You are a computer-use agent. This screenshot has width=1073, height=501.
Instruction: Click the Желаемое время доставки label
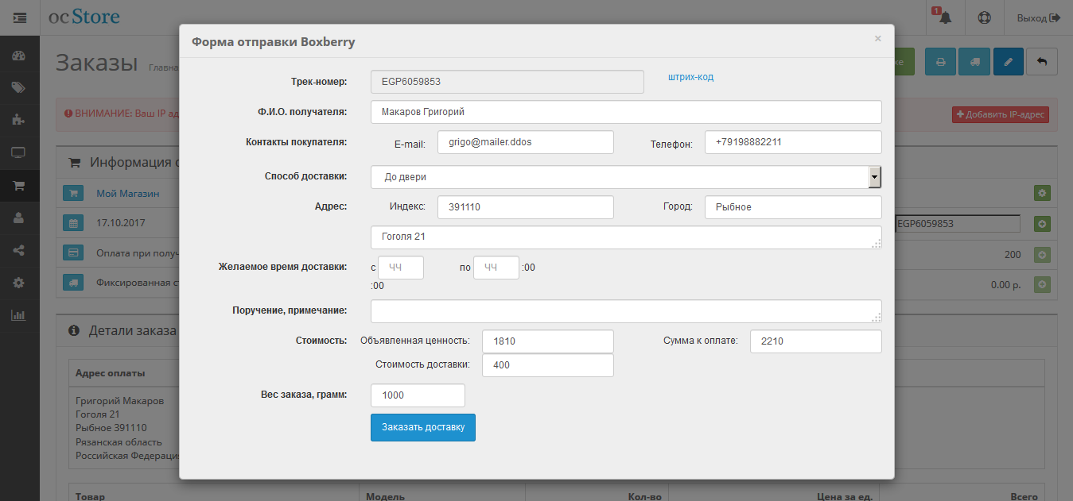tap(282, 267)
